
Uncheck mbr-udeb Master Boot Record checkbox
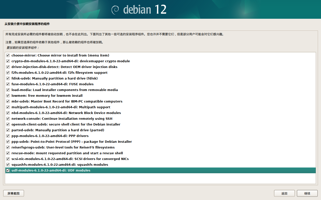coord(8,101)
